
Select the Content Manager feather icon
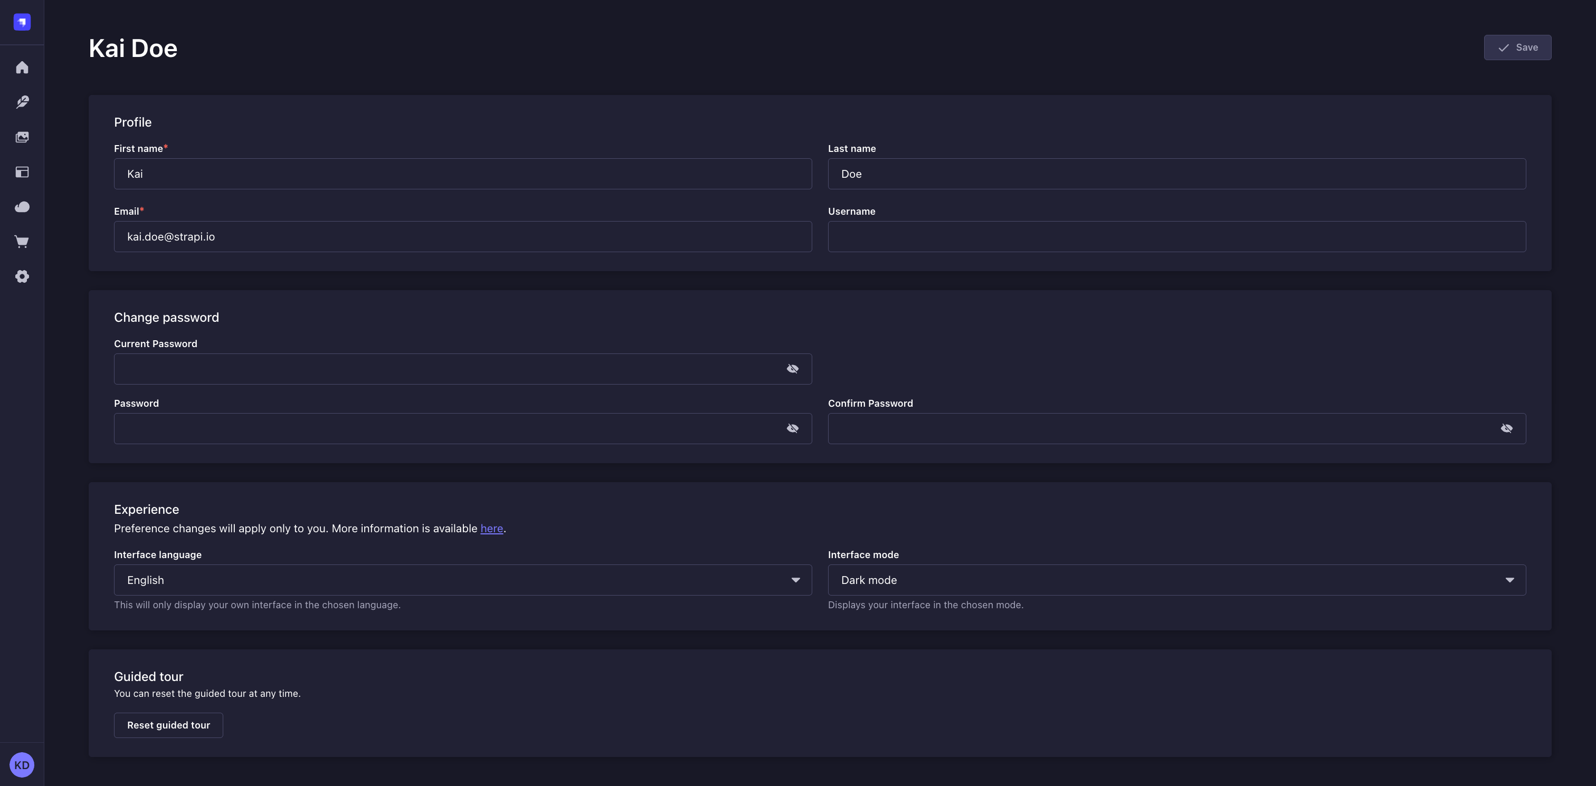tap(22, 102)
